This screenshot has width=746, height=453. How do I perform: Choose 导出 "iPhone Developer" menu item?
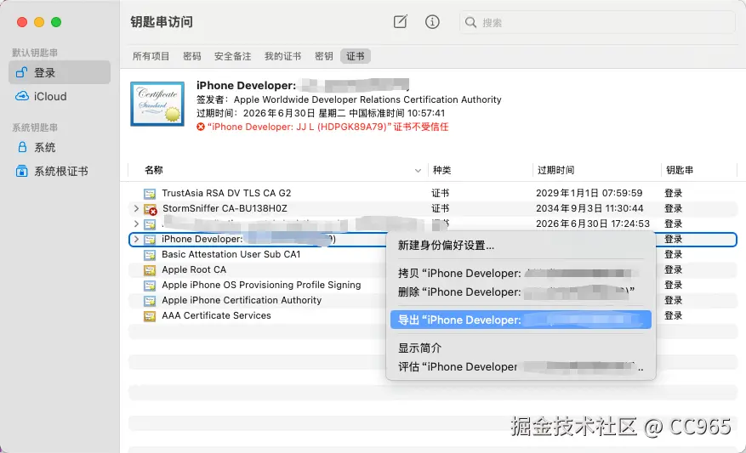click(521, 320)
